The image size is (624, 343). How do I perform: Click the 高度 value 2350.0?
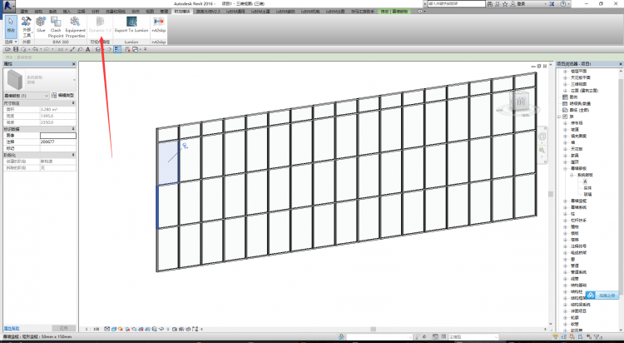[58, 122]
